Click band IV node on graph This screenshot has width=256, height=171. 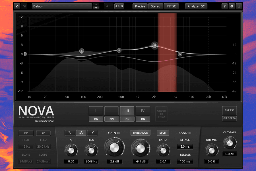(180, 54)
